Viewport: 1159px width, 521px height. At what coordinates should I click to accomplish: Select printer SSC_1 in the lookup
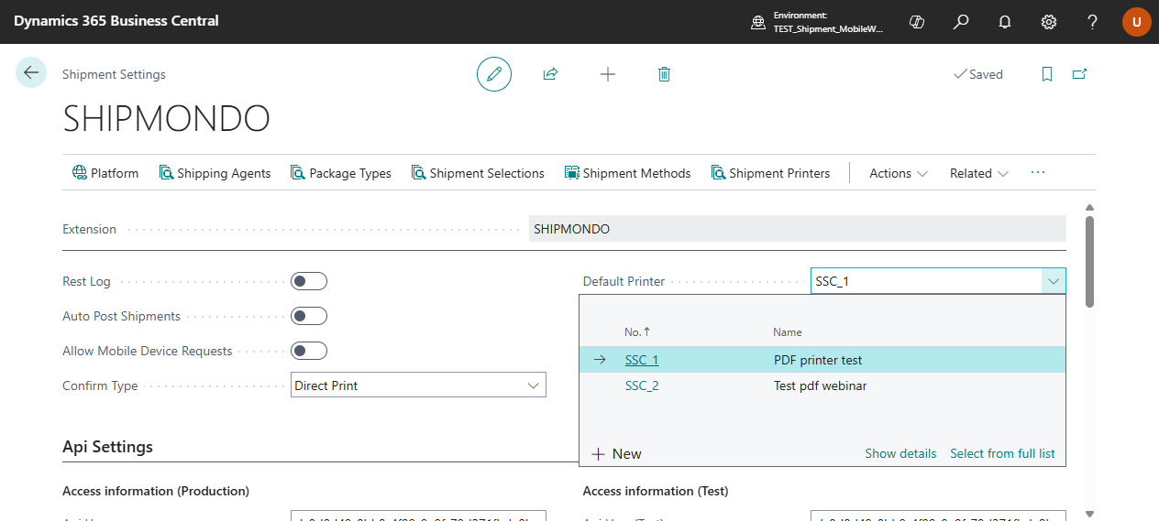tap(642, 360)
